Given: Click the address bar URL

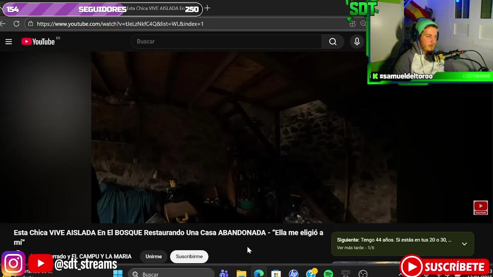Looking at the screenshot, I should click(120, 24).
